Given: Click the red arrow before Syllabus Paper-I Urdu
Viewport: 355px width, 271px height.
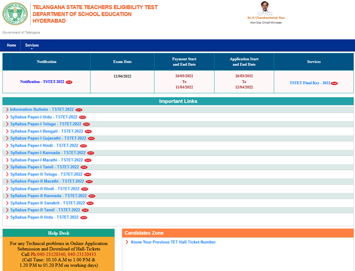Looking at the screenshot, I should [x=7, y=117].
